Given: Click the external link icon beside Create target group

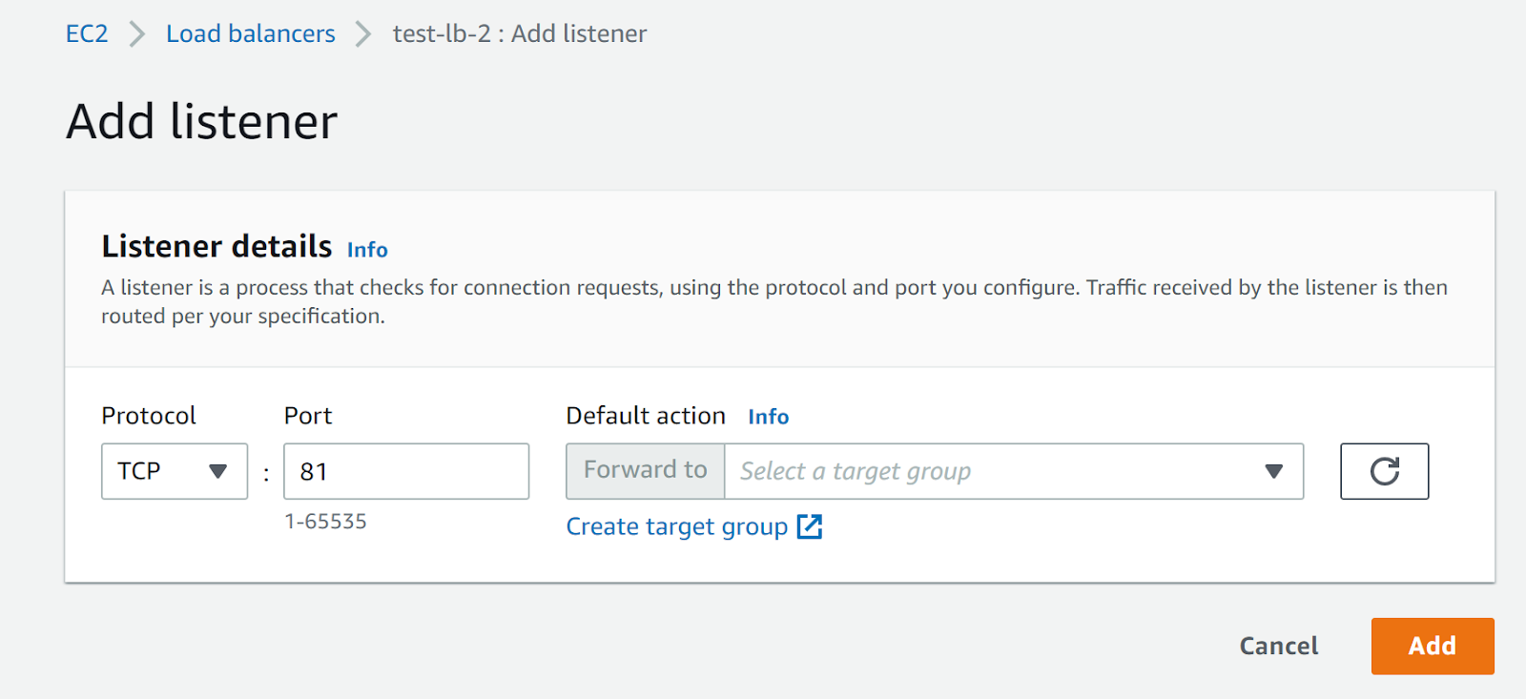Looking at the screenshot, I should (809, 526).
